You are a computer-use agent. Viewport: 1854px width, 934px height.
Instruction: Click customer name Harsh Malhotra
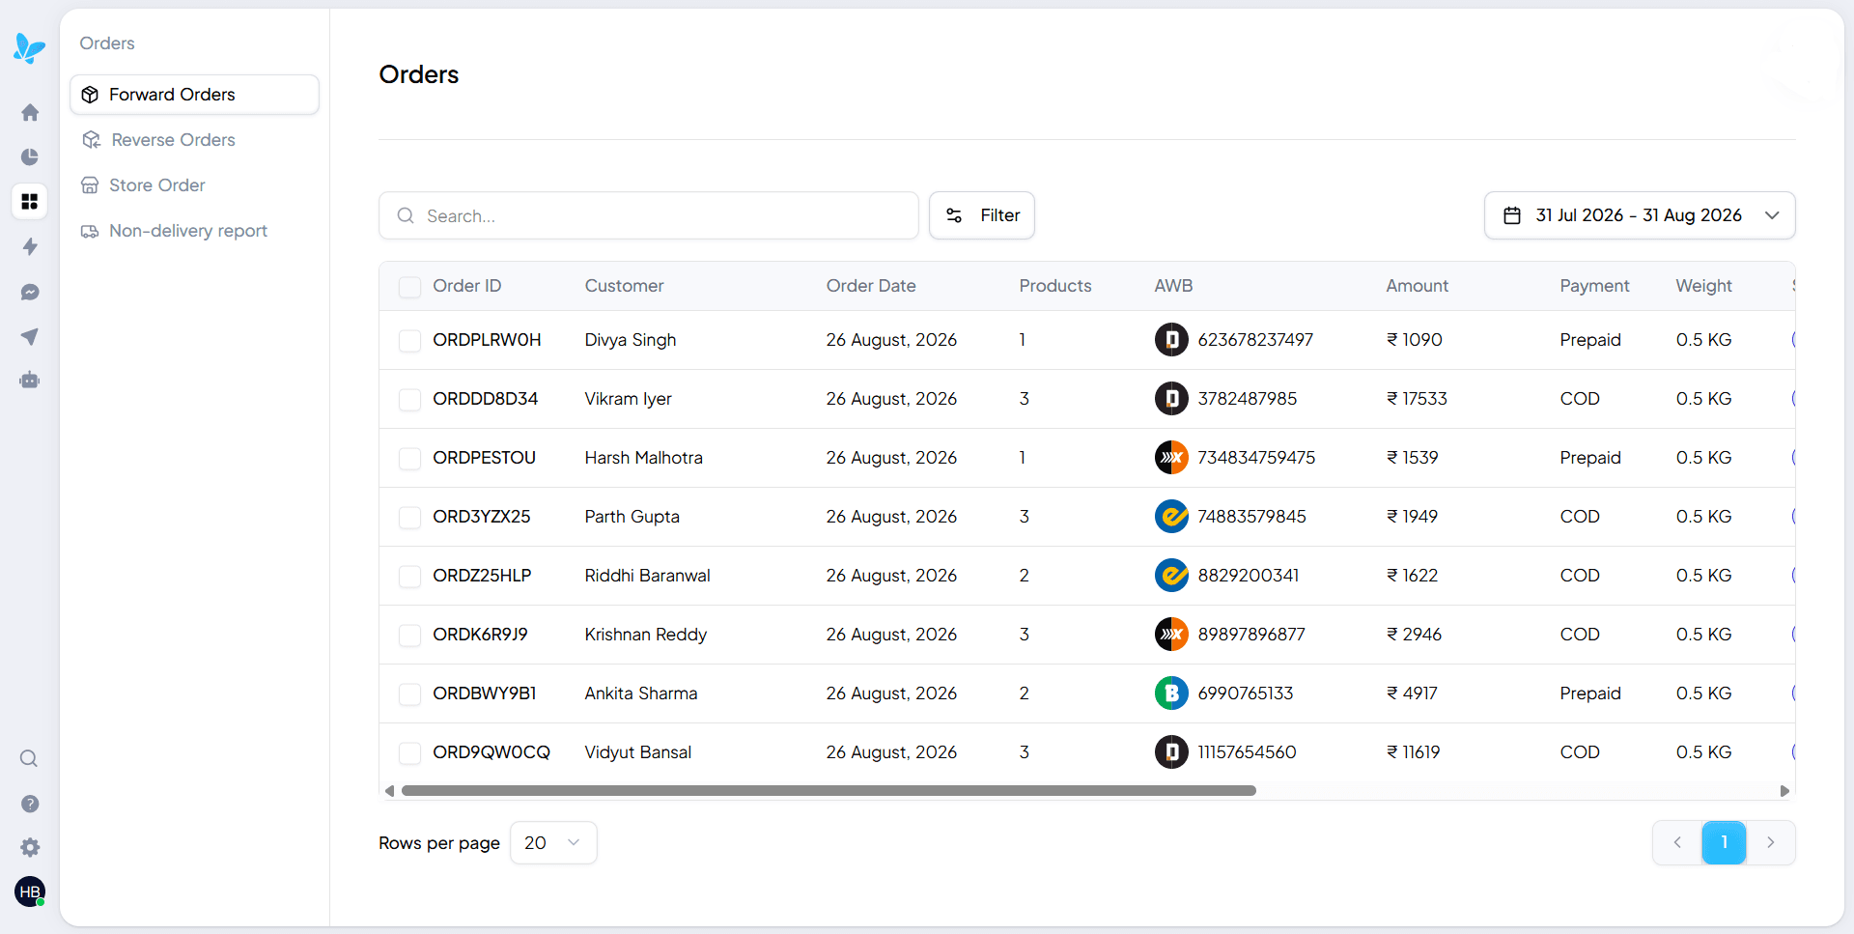644,458
